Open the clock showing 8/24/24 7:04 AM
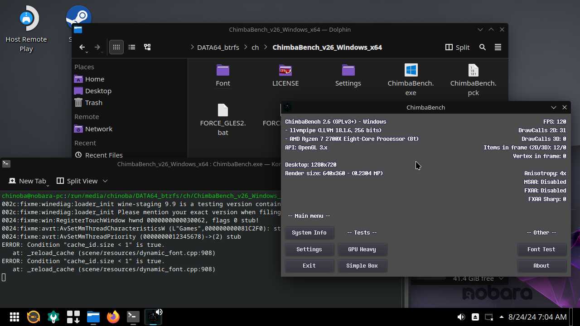Image resolution: width=580 pixels, height=326 pixels. pos(538,317)
